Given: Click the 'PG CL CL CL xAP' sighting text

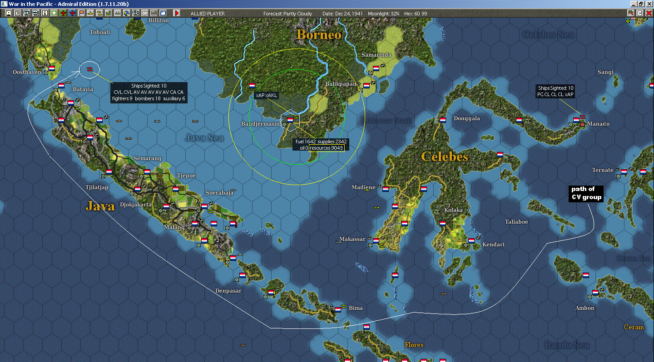Looking at the screenshot, I should pyautogui.click(x=555, y=94).
